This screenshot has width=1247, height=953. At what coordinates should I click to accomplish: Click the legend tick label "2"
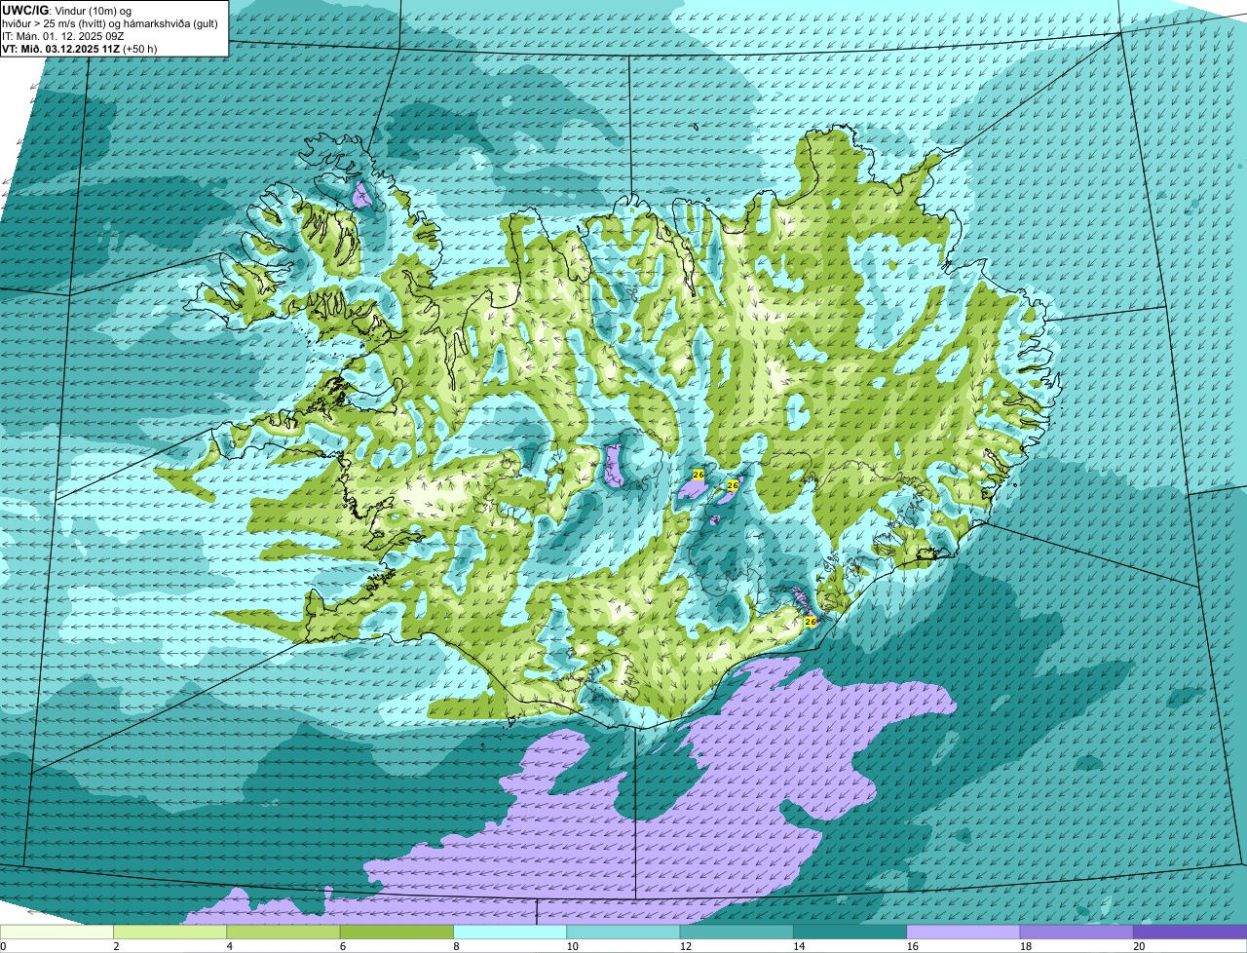click(x=116, y=946)
